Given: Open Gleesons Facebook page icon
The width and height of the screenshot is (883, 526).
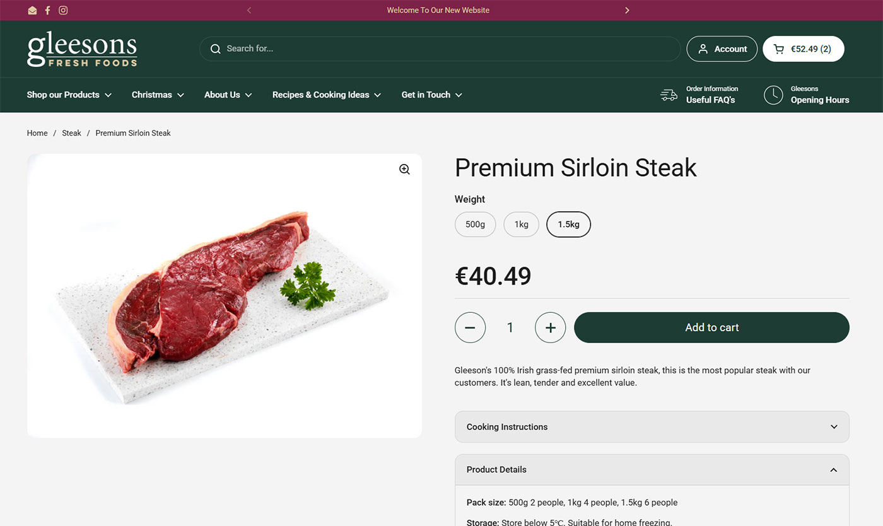Looking at the screenshot, I should (47, 10).
